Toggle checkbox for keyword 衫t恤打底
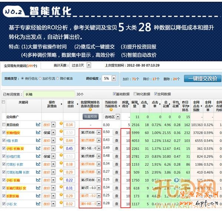 click(x=3, y=157)
